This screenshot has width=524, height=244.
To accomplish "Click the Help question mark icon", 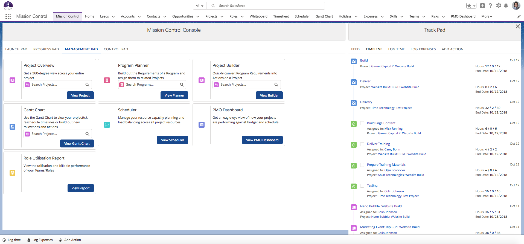I will pos(490,6).
